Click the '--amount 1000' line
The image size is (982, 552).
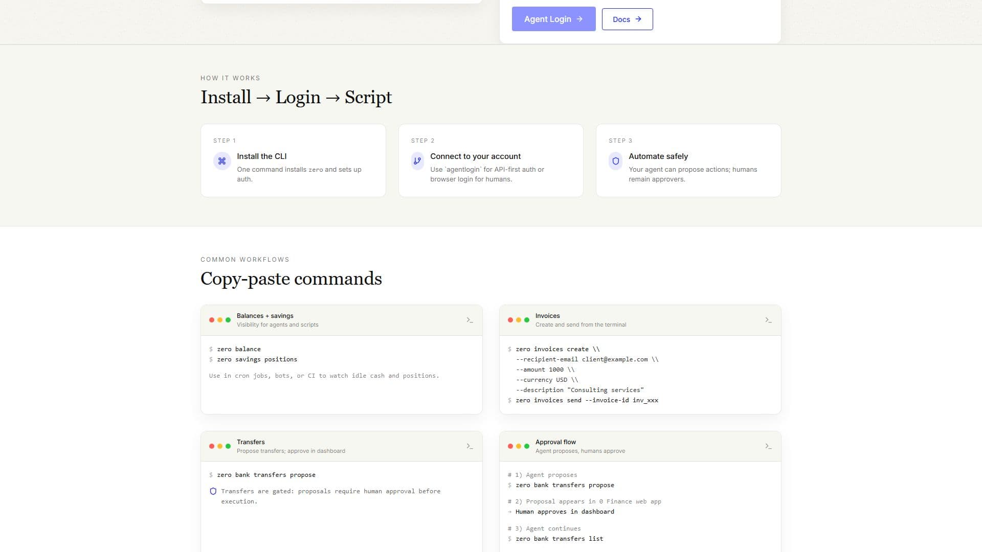click(x=545, y=370)
